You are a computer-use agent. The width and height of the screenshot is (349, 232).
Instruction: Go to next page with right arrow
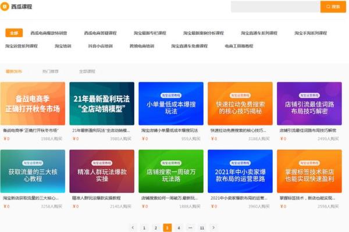213,227
